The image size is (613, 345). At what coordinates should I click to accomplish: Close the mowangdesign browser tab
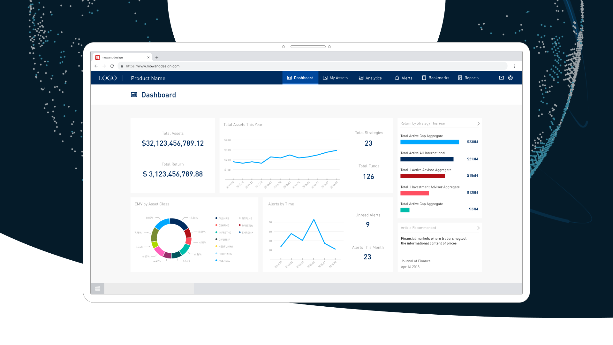148,57
